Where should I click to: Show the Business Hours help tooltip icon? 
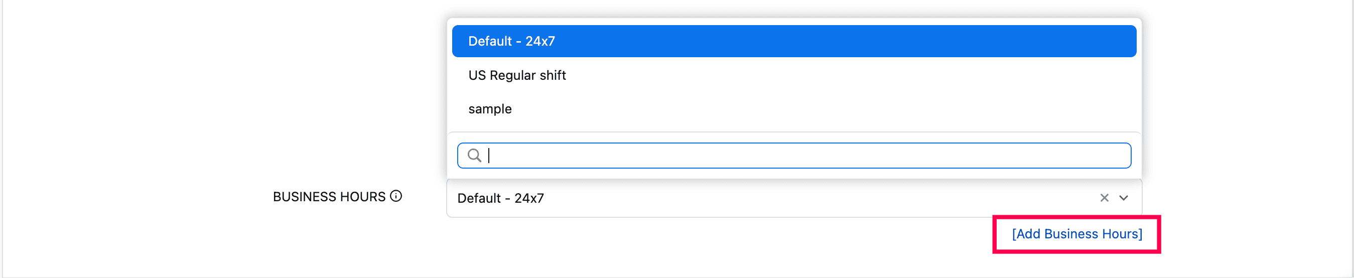pos(396,196)
